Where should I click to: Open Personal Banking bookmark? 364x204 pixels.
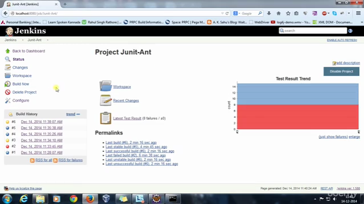coord(21,22)
